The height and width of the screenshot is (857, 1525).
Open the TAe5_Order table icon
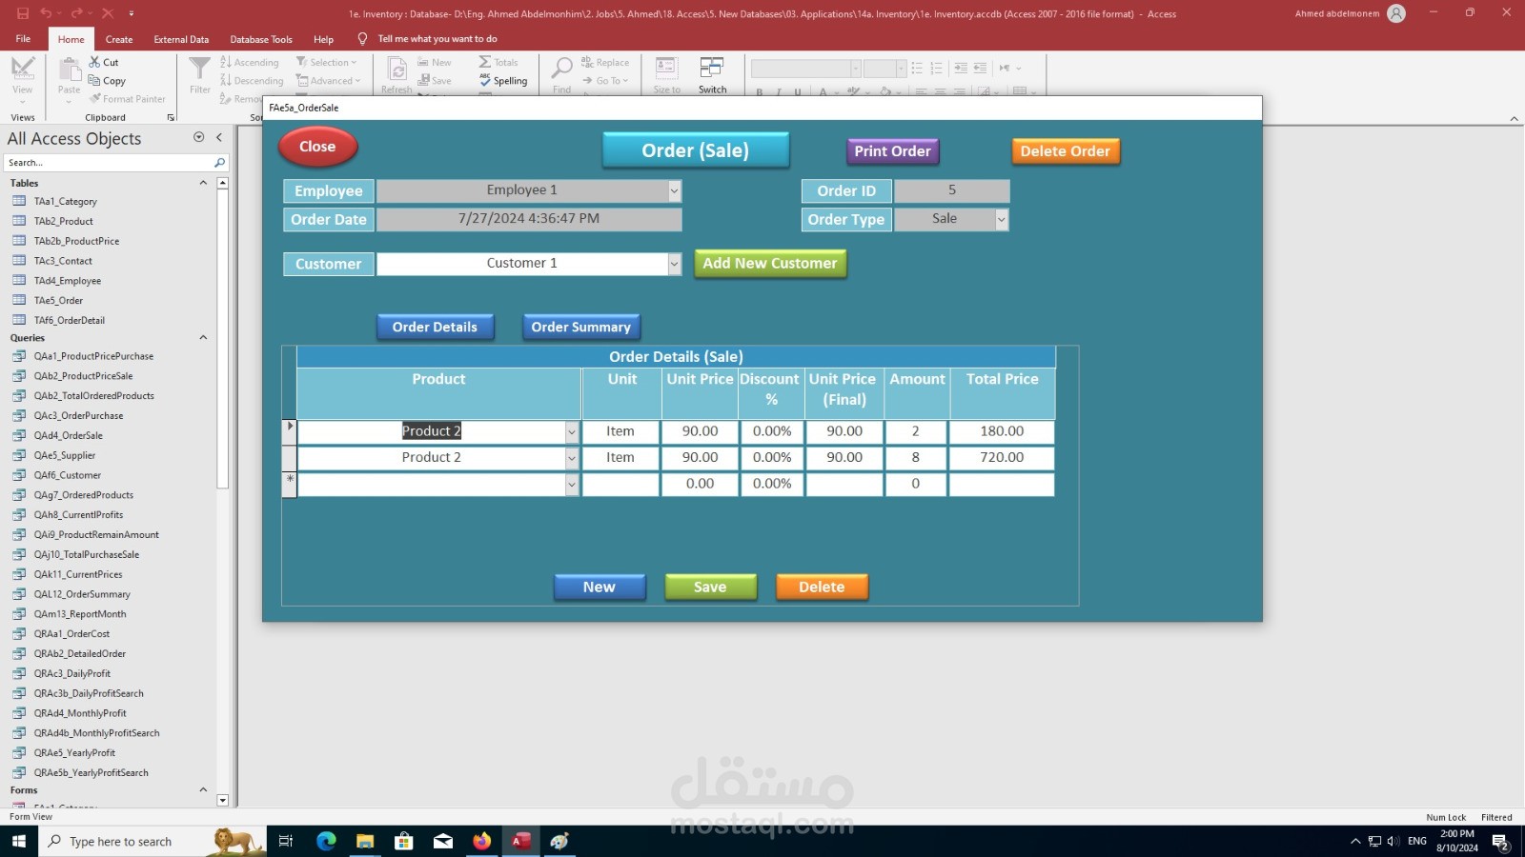18,300
